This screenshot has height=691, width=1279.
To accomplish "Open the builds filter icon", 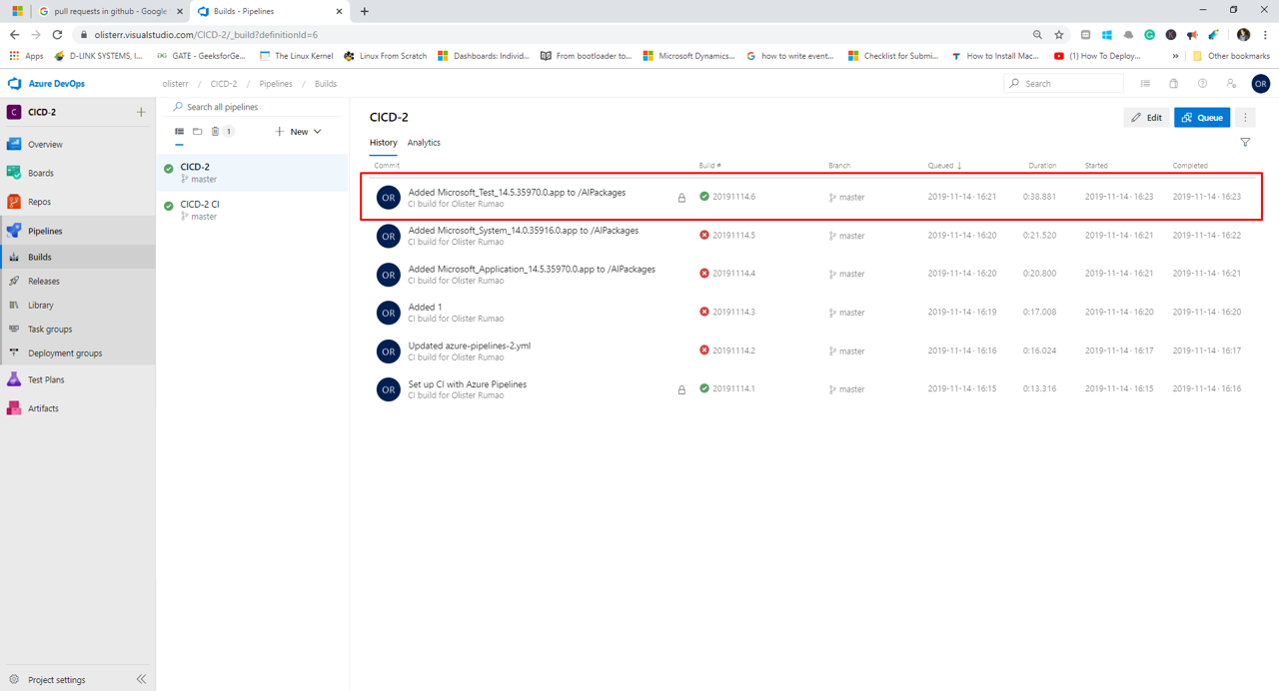I will coord(1245,143).
